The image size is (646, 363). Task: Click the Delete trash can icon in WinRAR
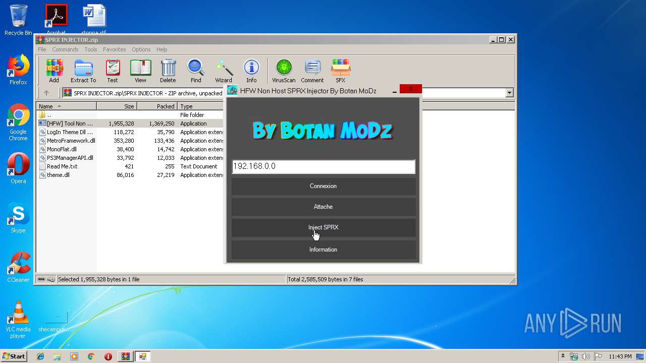point(168,71)
